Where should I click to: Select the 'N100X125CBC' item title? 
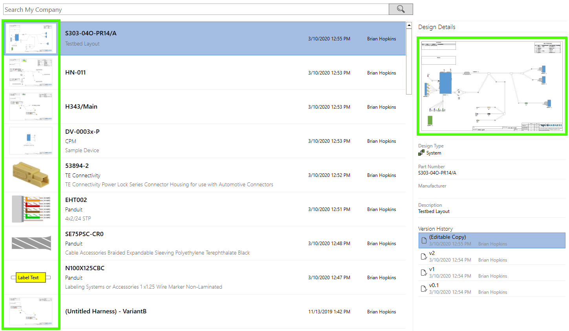point(85,268)
